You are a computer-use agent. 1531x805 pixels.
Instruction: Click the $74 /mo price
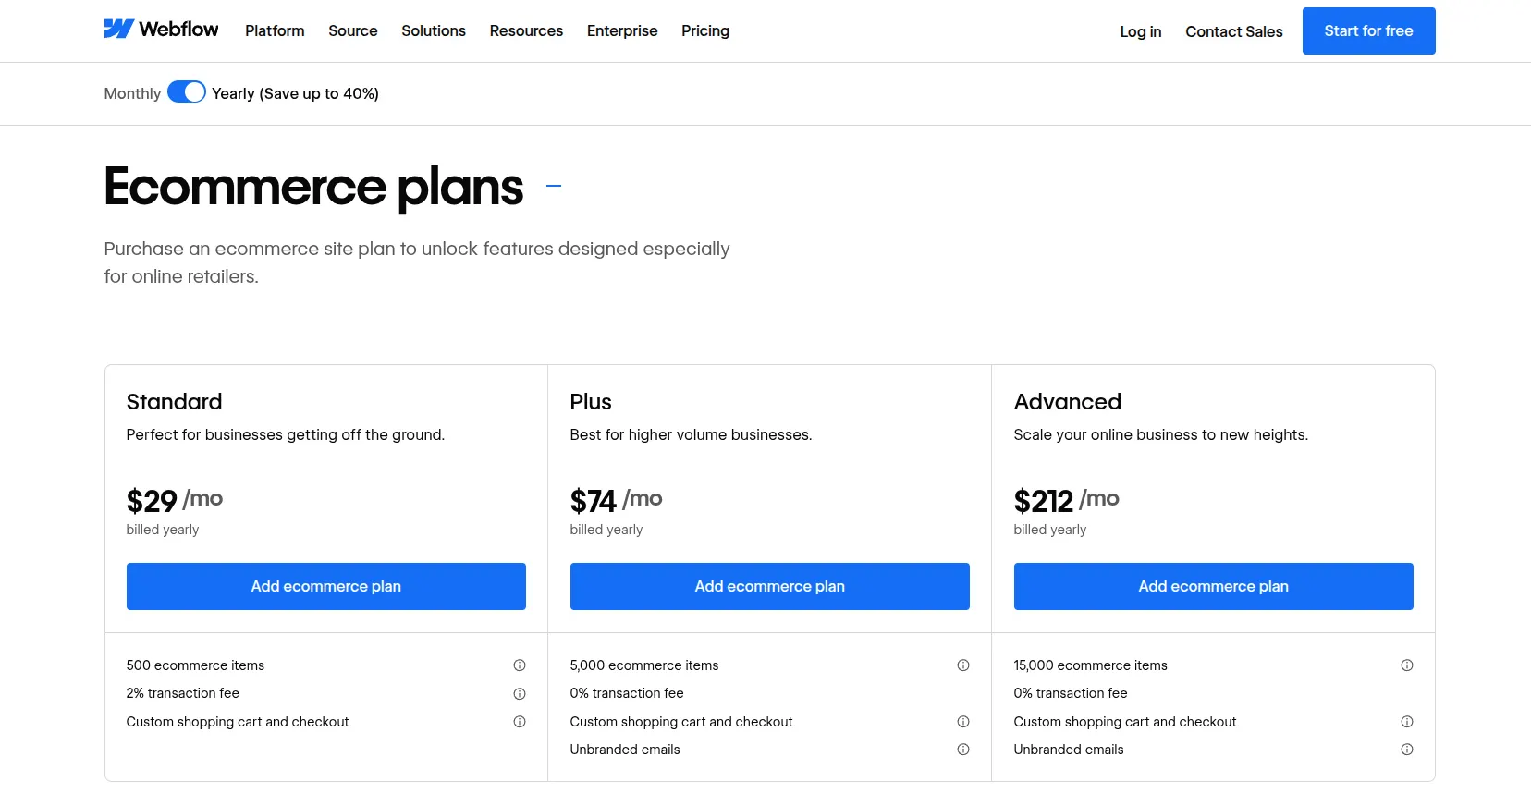[617, 500]
